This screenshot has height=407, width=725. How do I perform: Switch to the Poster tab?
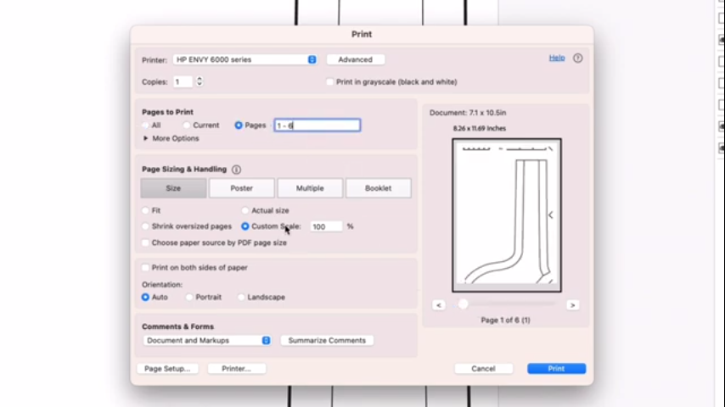[242, 188]
